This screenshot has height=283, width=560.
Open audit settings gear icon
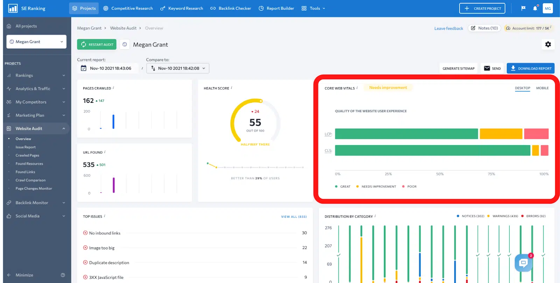pyautogui.click(x=548, y=44)
